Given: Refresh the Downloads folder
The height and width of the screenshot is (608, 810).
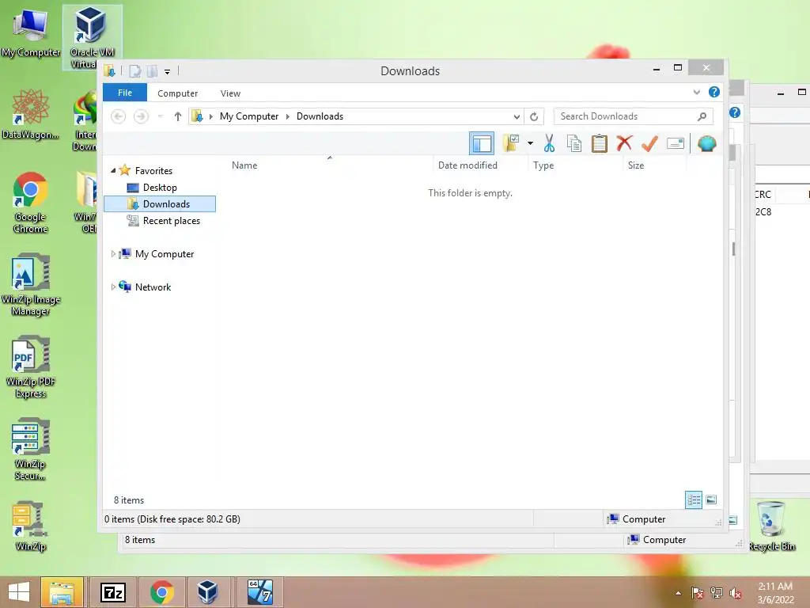Looking at the screenshot, I should coord(534,117).
